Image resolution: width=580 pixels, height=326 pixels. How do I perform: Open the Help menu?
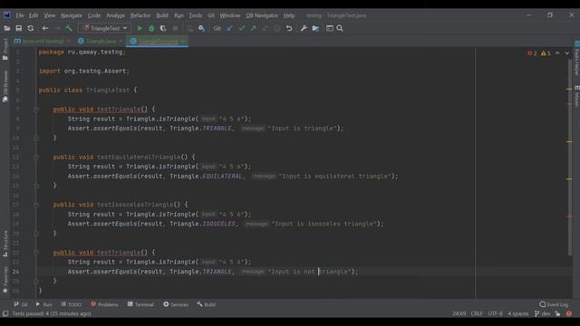point(289,15)
